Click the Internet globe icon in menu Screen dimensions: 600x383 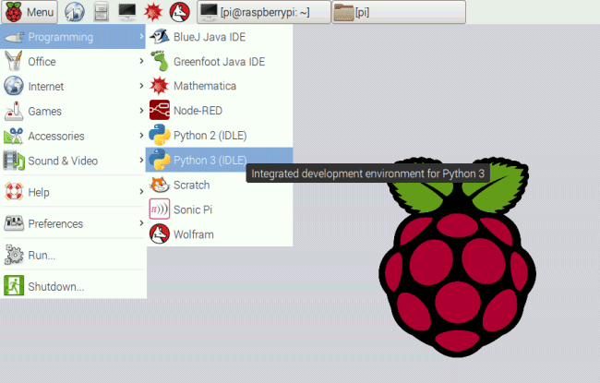click(x=14, y=86)
